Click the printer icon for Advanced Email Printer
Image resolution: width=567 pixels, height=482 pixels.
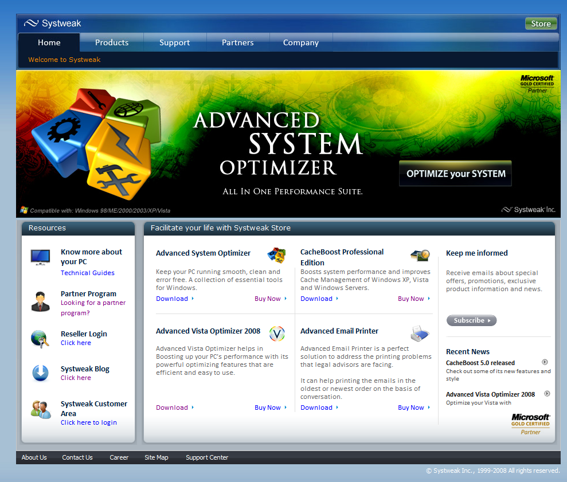click(420, 334)
